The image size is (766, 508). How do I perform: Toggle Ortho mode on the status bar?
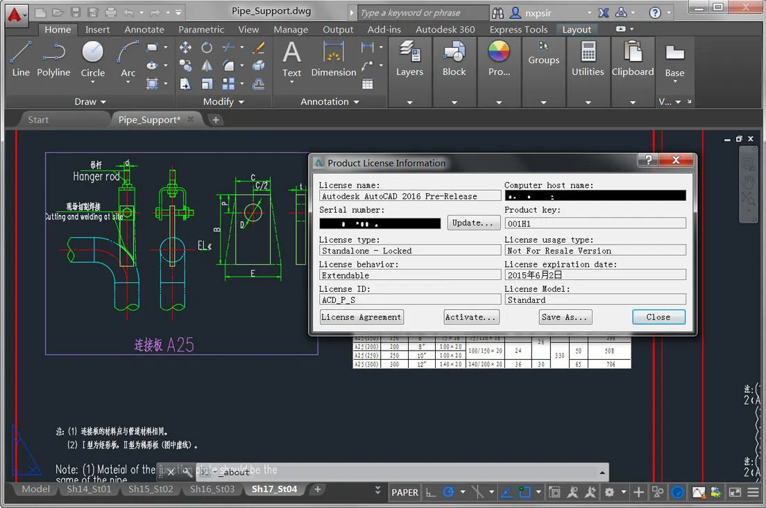430,492
